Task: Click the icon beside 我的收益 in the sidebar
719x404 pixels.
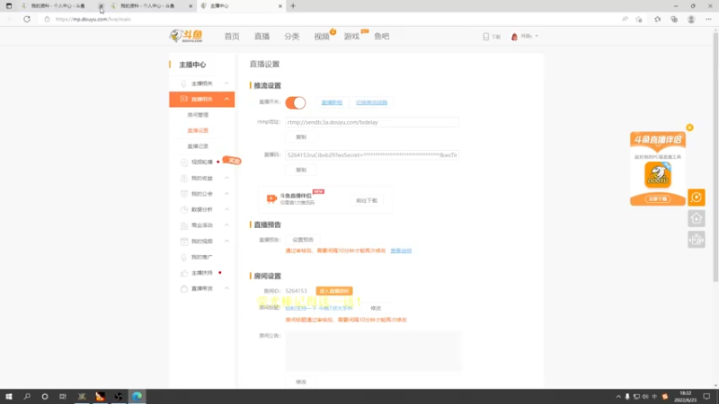Action: [x=184, y=178]
